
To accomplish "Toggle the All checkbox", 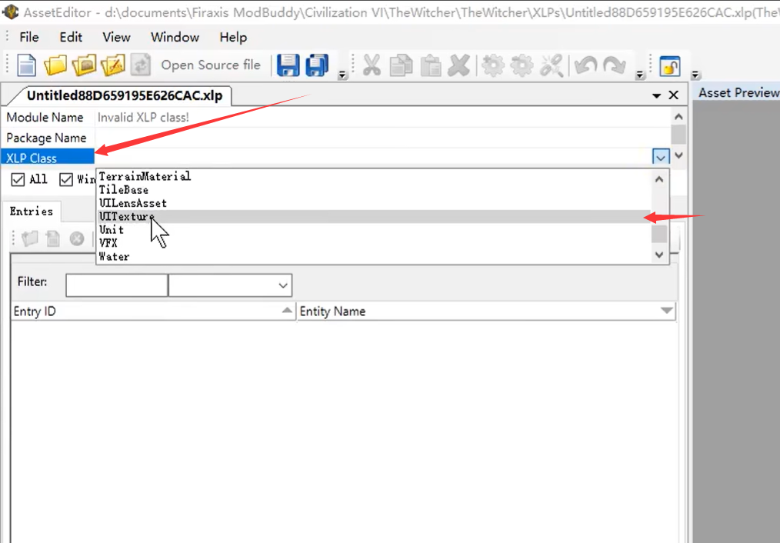I will (18, 179).
